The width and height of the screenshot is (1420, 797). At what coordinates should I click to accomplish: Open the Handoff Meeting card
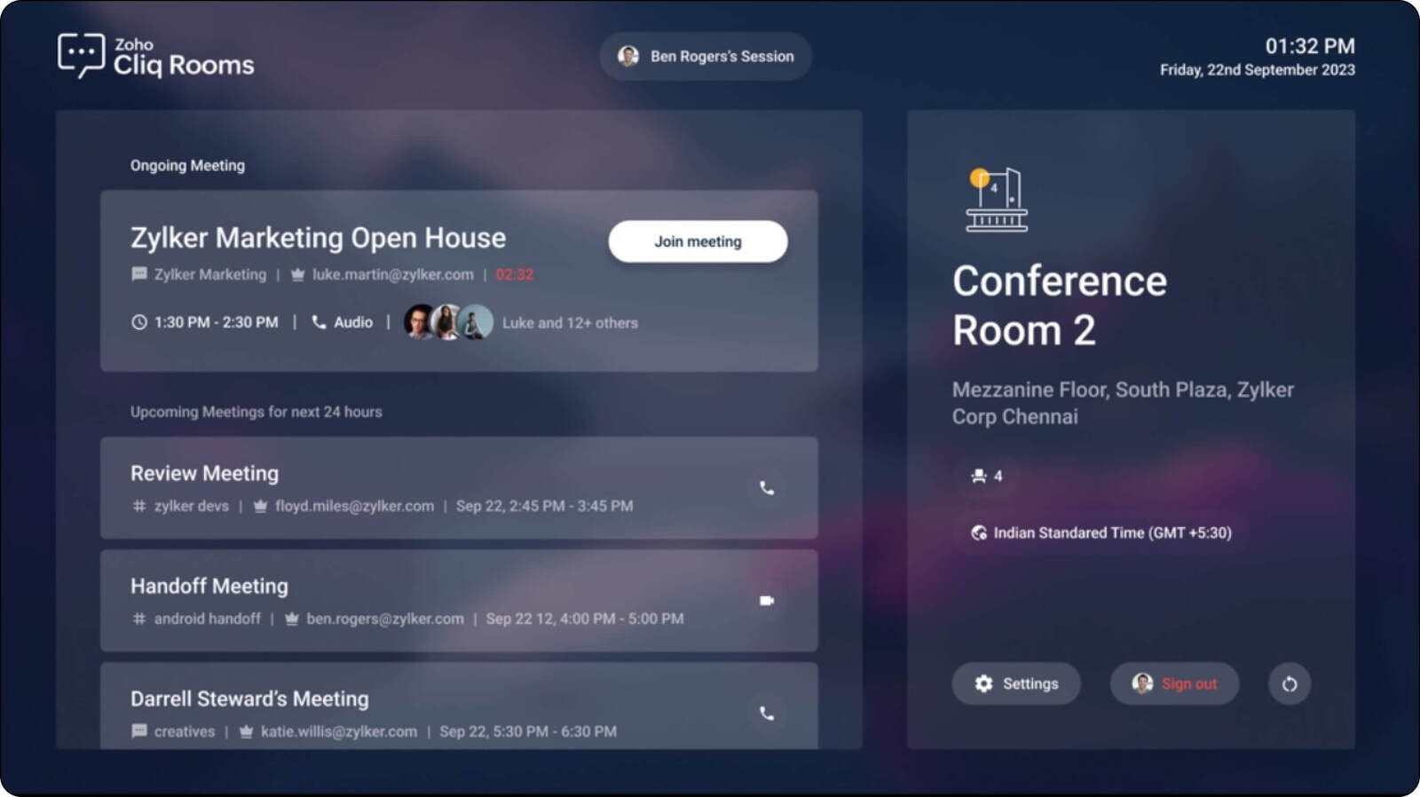coord(459,600)
